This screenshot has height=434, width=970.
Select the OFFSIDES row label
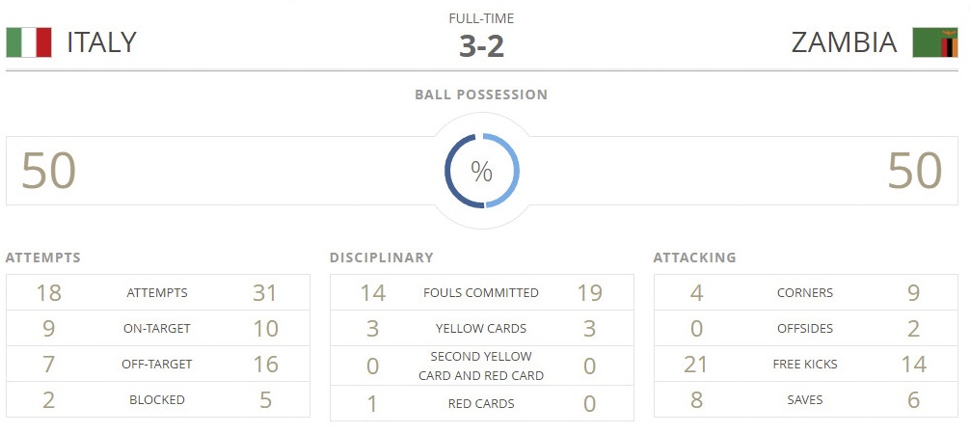pos(805,329)
